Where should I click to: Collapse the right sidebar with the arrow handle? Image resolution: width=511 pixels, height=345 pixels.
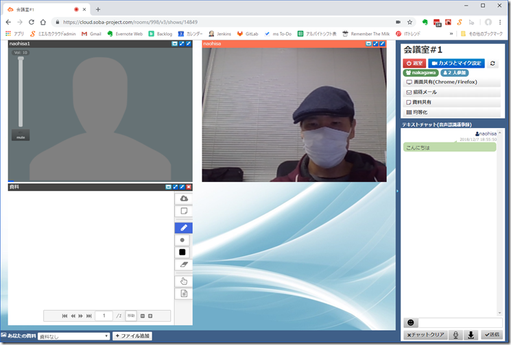[398, 191]
